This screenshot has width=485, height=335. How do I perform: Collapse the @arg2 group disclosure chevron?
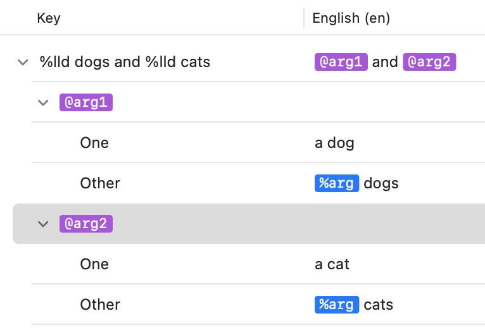click(43, 224)
